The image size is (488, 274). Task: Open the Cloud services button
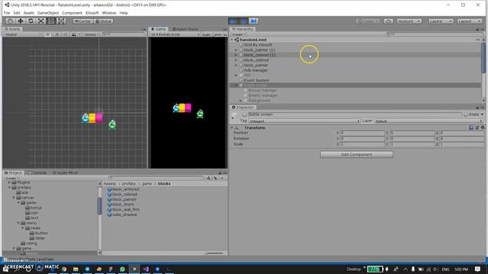point(388,21)
